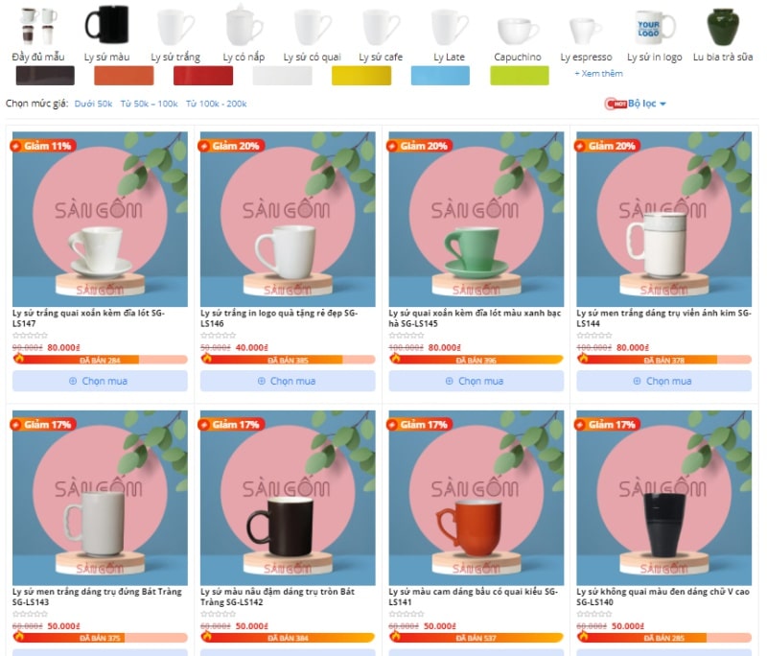This screenshot has height=656, width=767.
Task: Expand more categories with '+ Xem thêm'
Action: coord(598,74)
